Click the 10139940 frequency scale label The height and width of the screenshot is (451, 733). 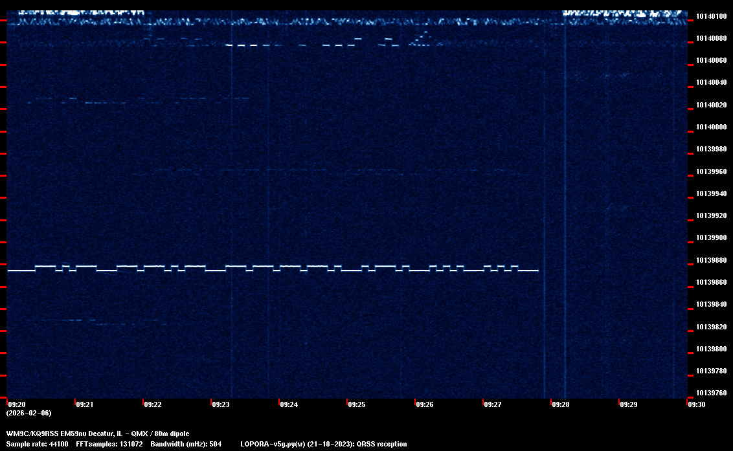click(711, 193)
